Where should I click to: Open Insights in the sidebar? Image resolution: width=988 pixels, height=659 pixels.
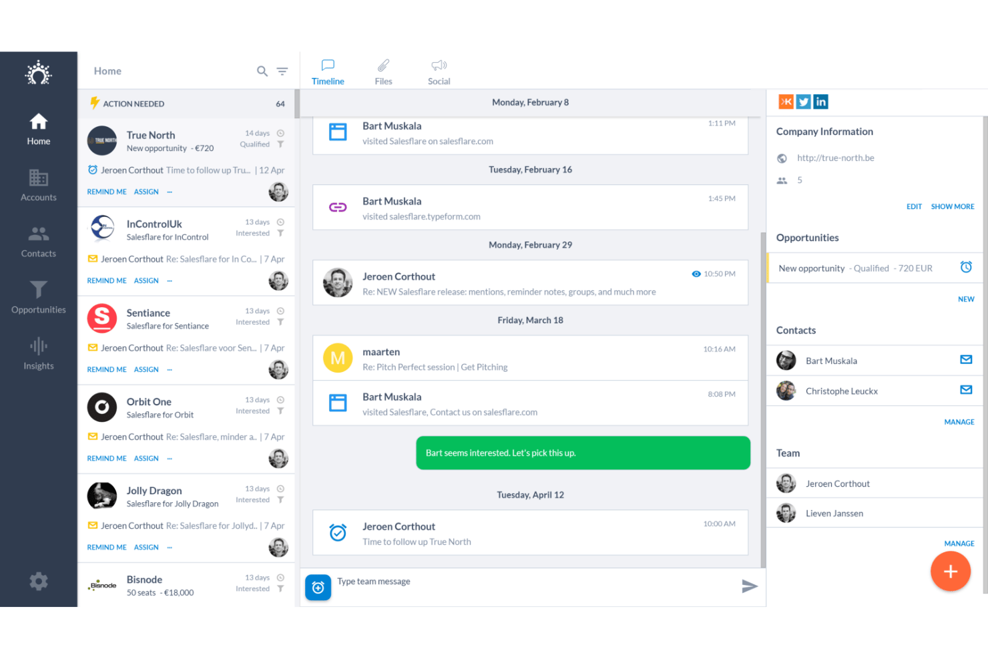pos(39,354)
